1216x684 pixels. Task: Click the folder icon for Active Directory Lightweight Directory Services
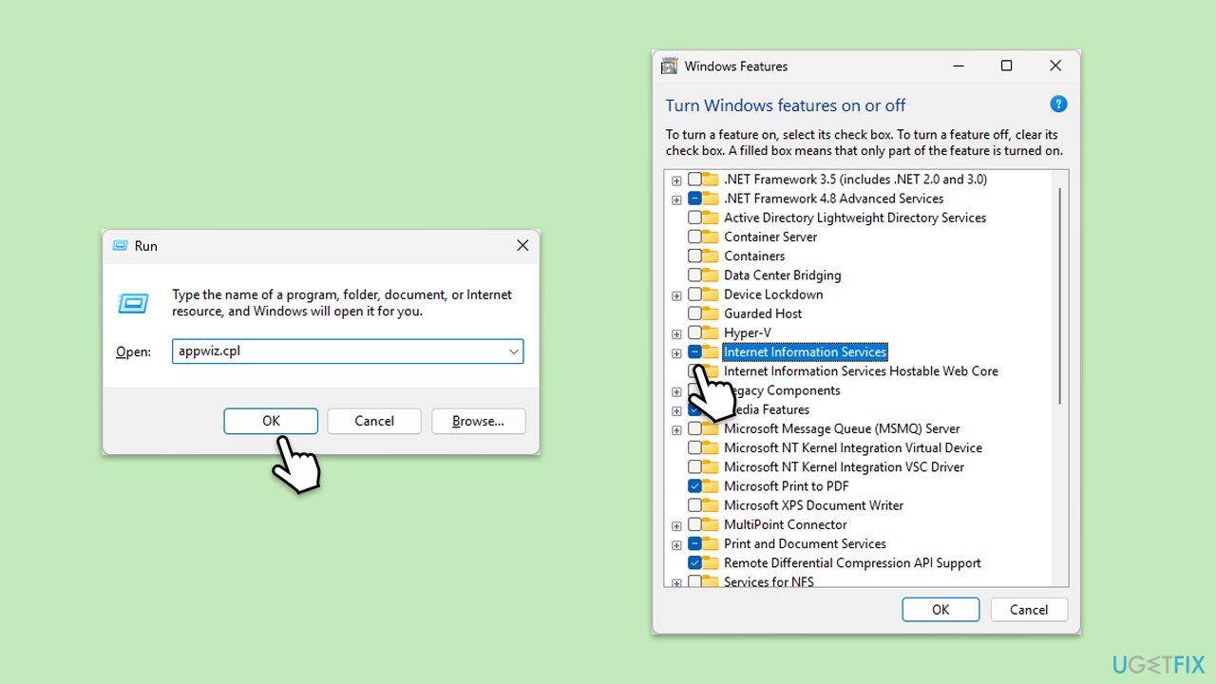click(x=711, y=218)
